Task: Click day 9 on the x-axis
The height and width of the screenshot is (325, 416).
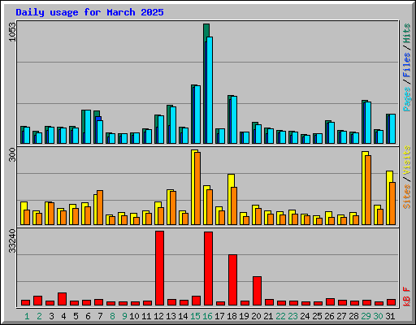Action: (124, 316)
